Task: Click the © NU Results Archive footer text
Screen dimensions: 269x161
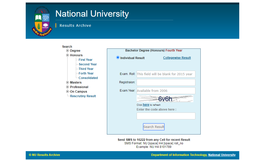Action: point(44,155)
